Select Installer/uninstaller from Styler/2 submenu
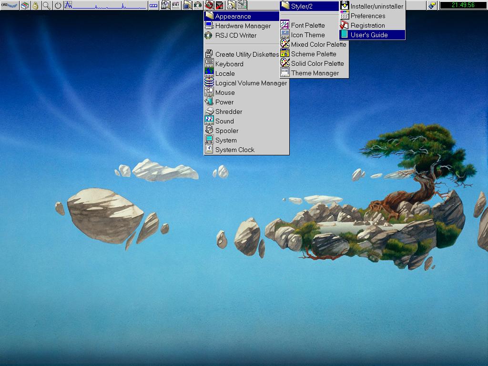Image resolution: width=488 pixels, height=366 pixels. point(376,6)
